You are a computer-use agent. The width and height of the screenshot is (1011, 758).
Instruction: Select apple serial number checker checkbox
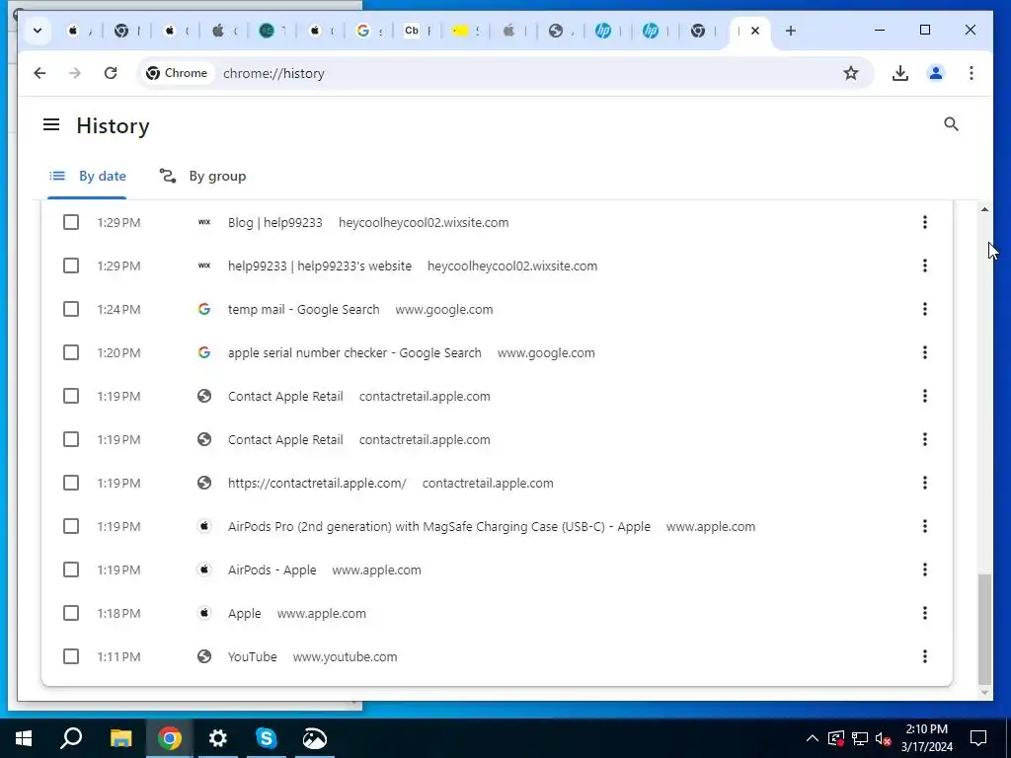(71, 352)
